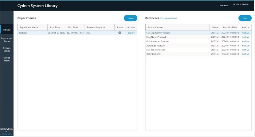Click the More info link in sidebar
Image resolution: width=255 pixels, height=137 pixels.
(x=7, y=134)
